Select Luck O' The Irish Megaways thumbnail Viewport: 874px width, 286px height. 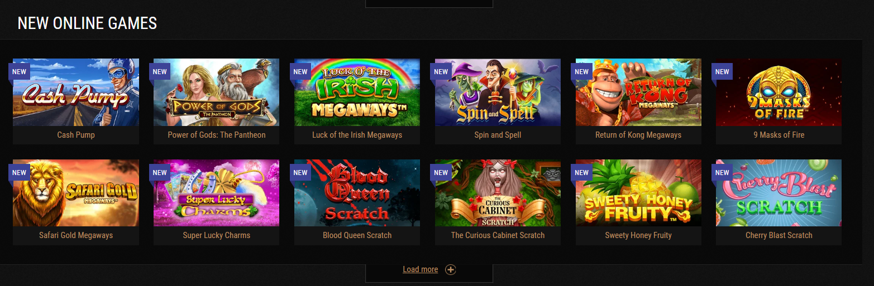pos(357,92)
